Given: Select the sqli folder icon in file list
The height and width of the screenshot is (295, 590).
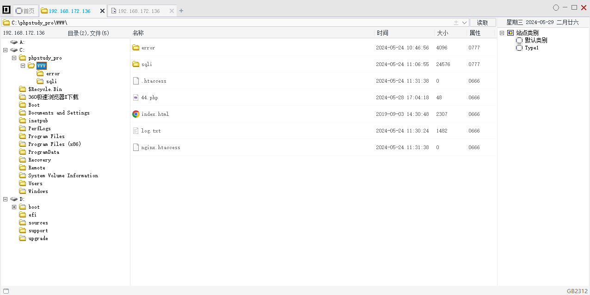Looking at the screenshot, I should coord(136,64).
